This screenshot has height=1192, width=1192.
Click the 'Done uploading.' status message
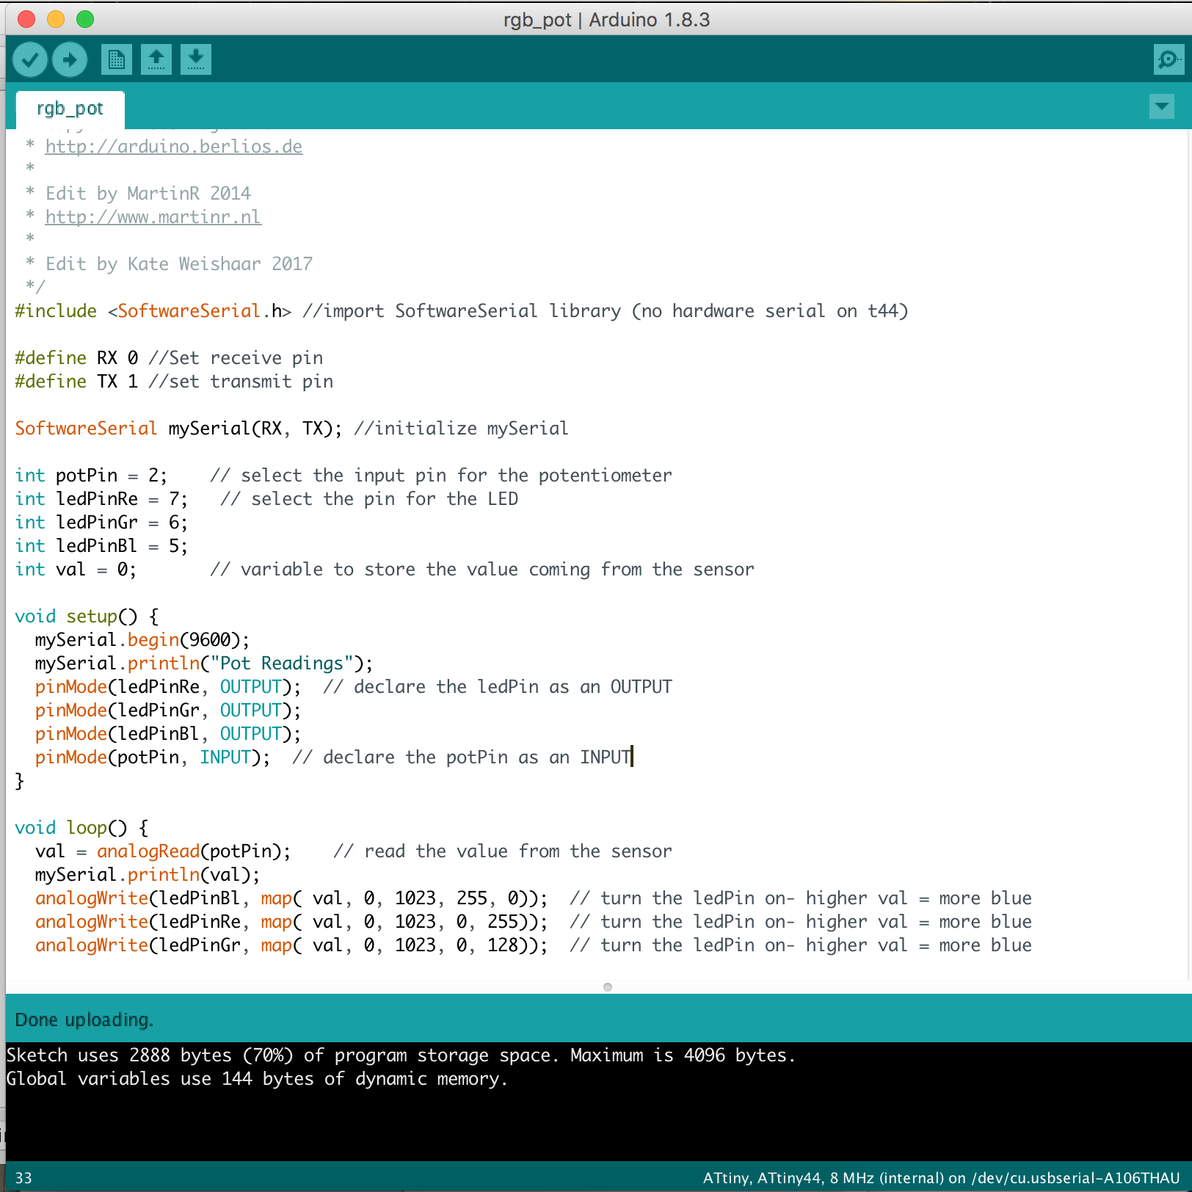(84, 1020)
